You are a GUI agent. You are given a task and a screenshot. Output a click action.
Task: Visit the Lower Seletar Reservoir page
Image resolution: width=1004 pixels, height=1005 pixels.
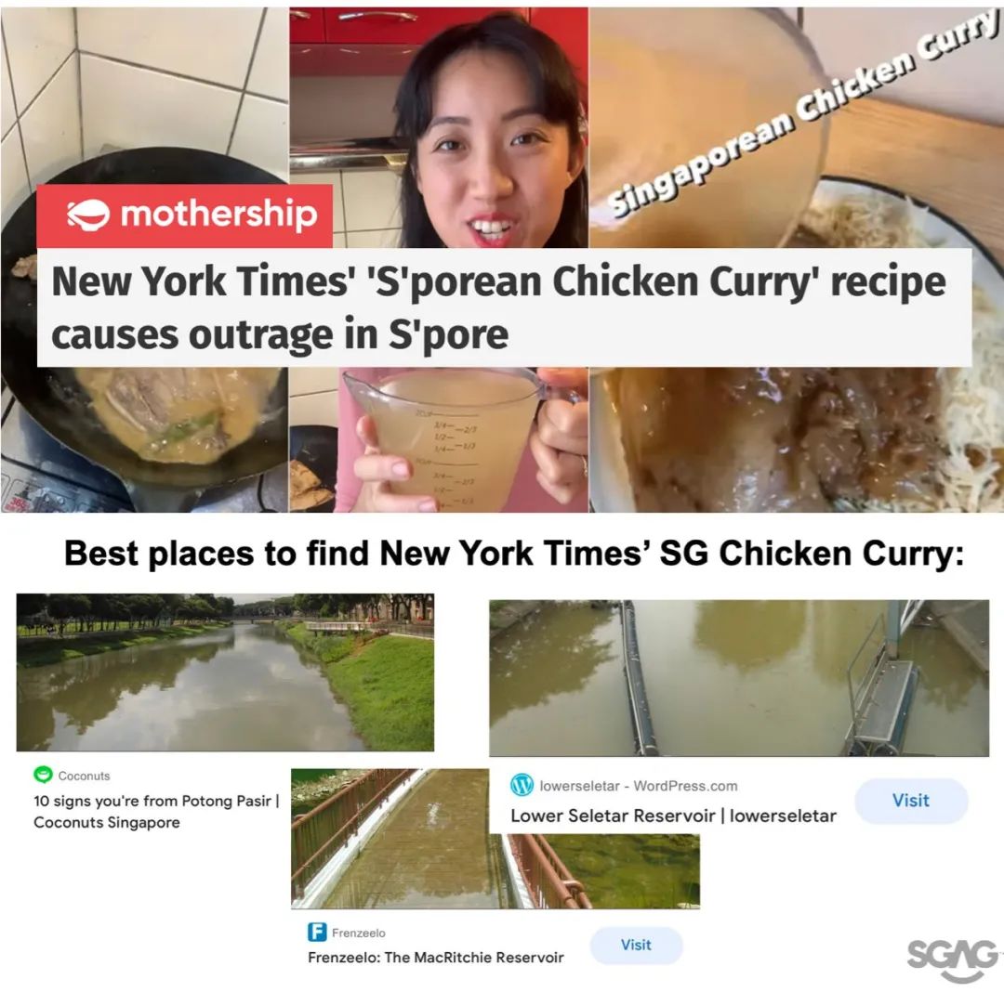[x=910, y=801]
